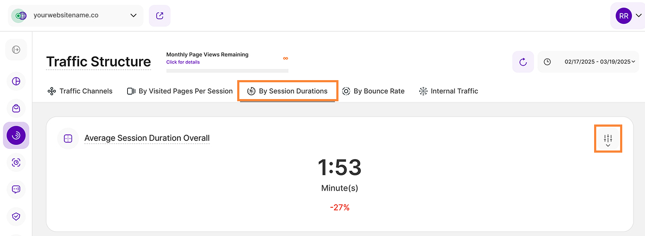
Task: Switch to By Visited Pages Per Session tab
Action: [x=180, y=91]
